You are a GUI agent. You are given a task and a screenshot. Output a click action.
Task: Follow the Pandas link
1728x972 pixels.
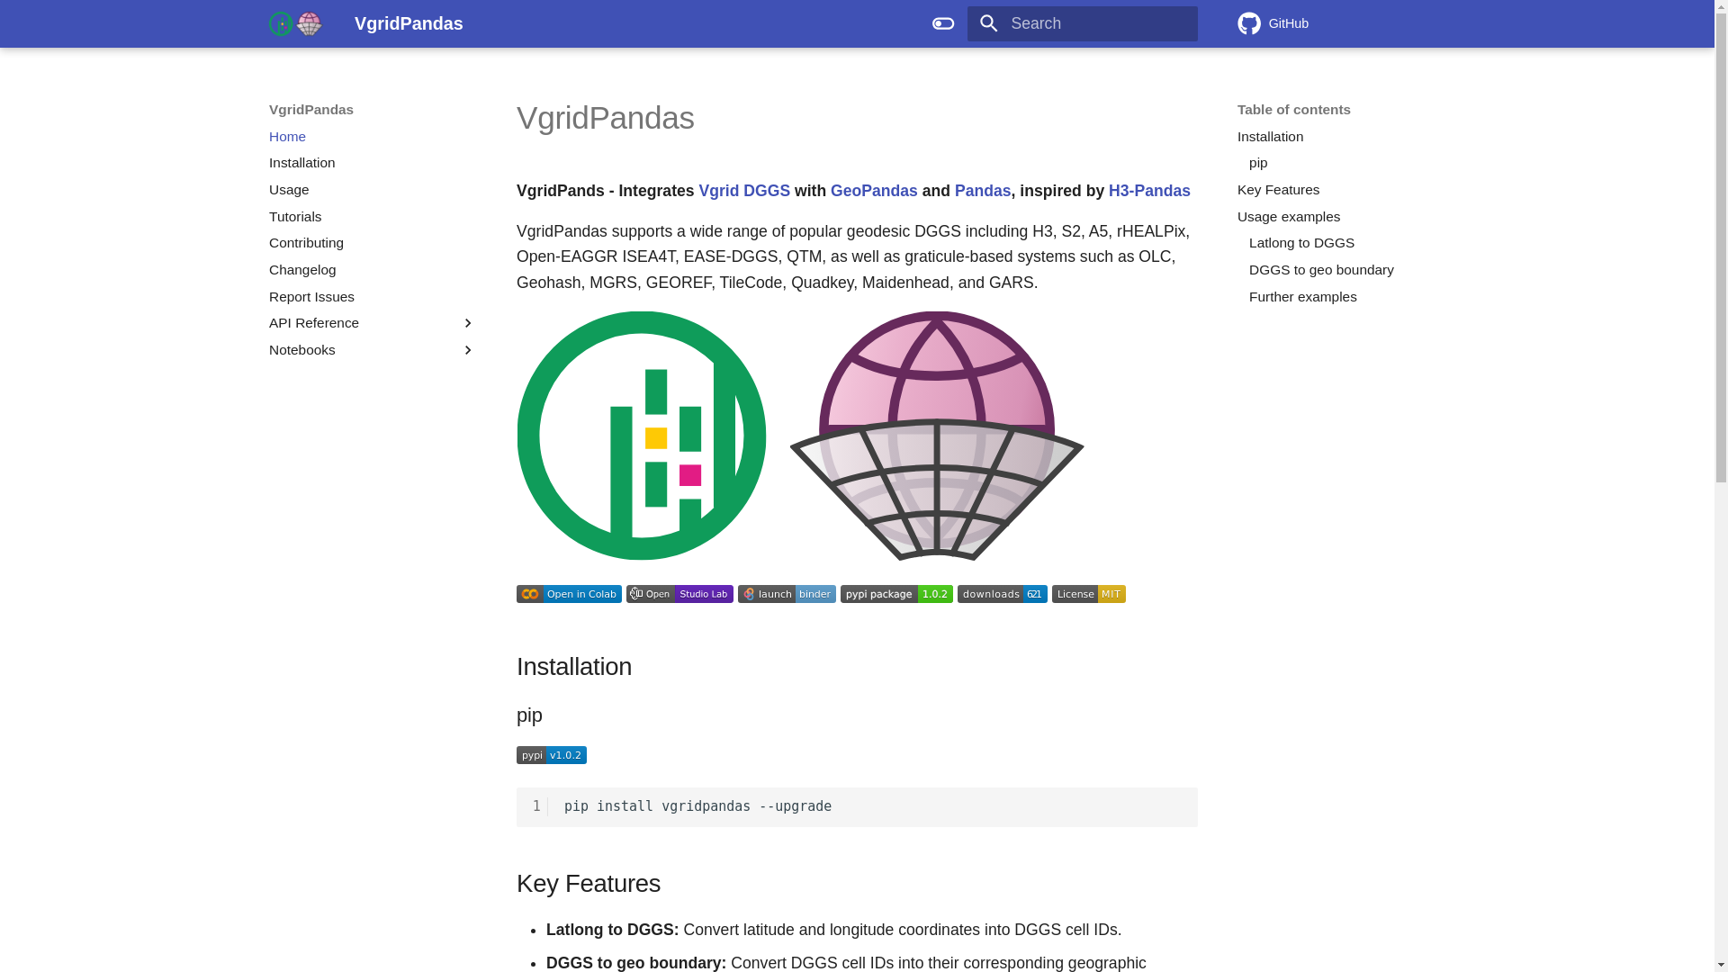click(x=983, y=191)
